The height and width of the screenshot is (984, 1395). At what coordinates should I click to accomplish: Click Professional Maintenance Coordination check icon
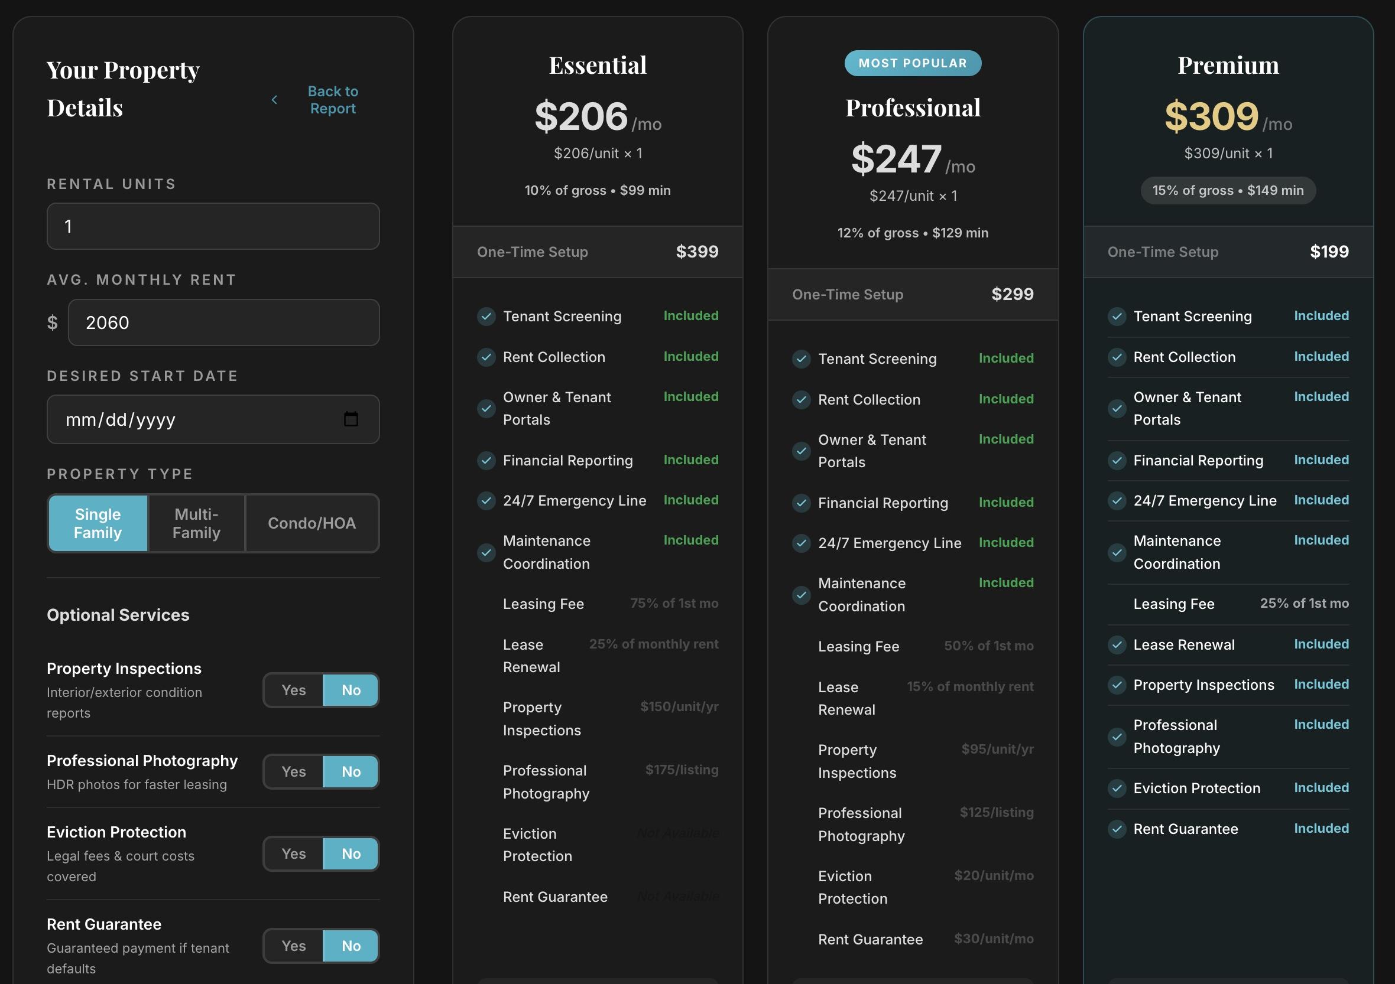pos(802,595)
